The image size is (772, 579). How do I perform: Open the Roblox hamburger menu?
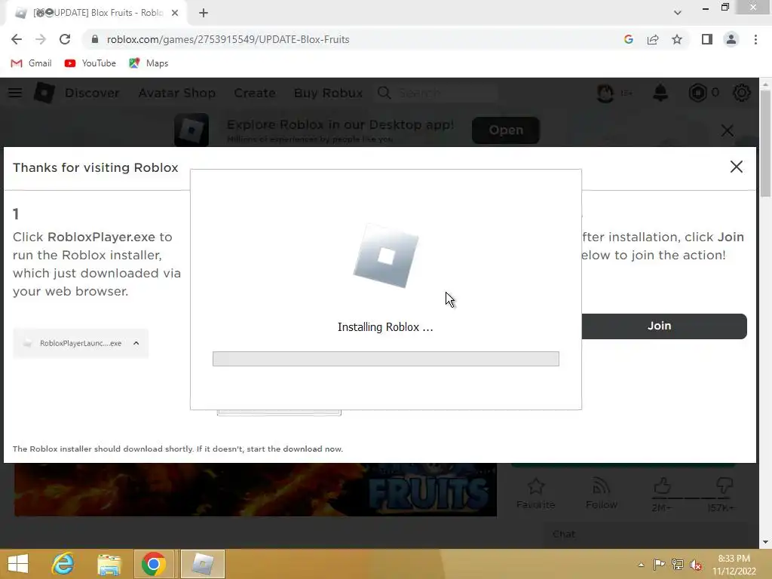pos(15,93)
